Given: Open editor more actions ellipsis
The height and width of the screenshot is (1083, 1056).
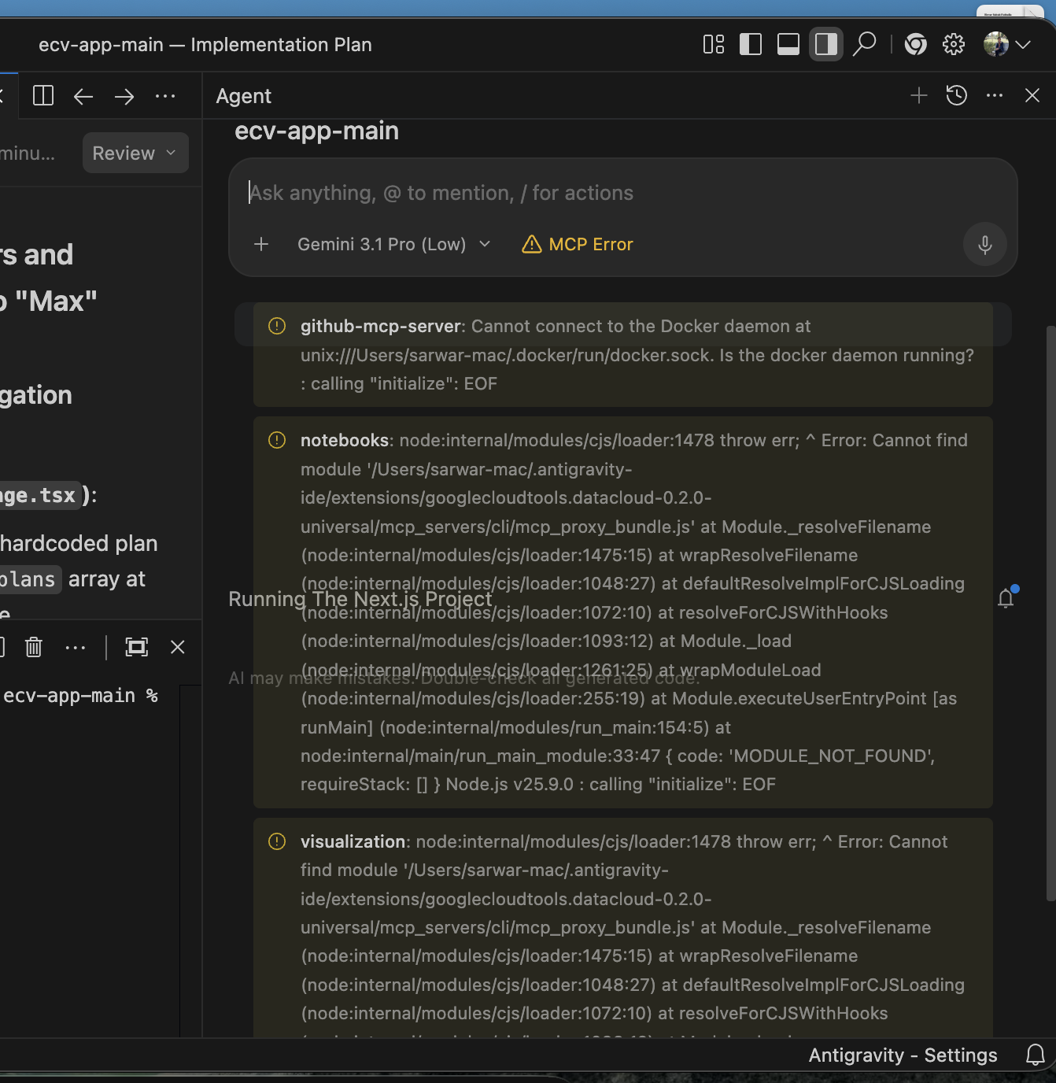Looking at the screenshot, I should pos(165,96).
